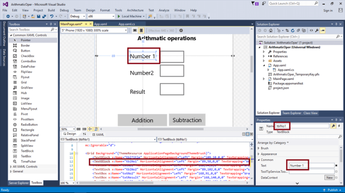Open designer settings gear icon
Image resolution: width=345 pixels, height=193 pixels.
coord(181,31)
